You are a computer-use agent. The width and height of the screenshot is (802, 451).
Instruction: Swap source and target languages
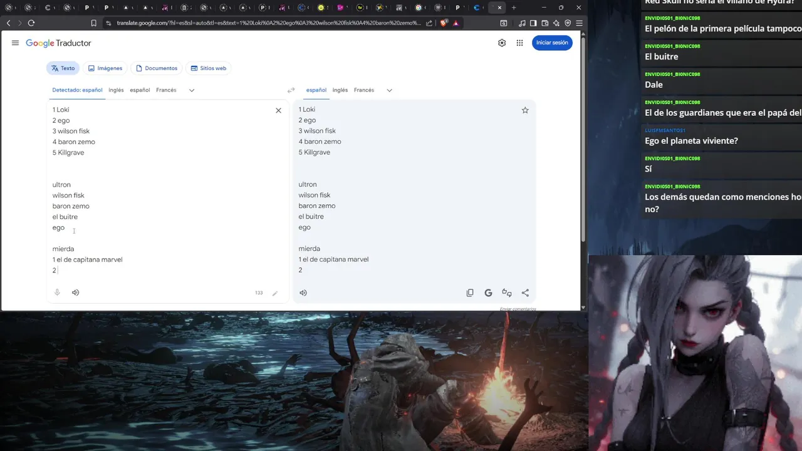pyautogui.click(x=291, y=90)
